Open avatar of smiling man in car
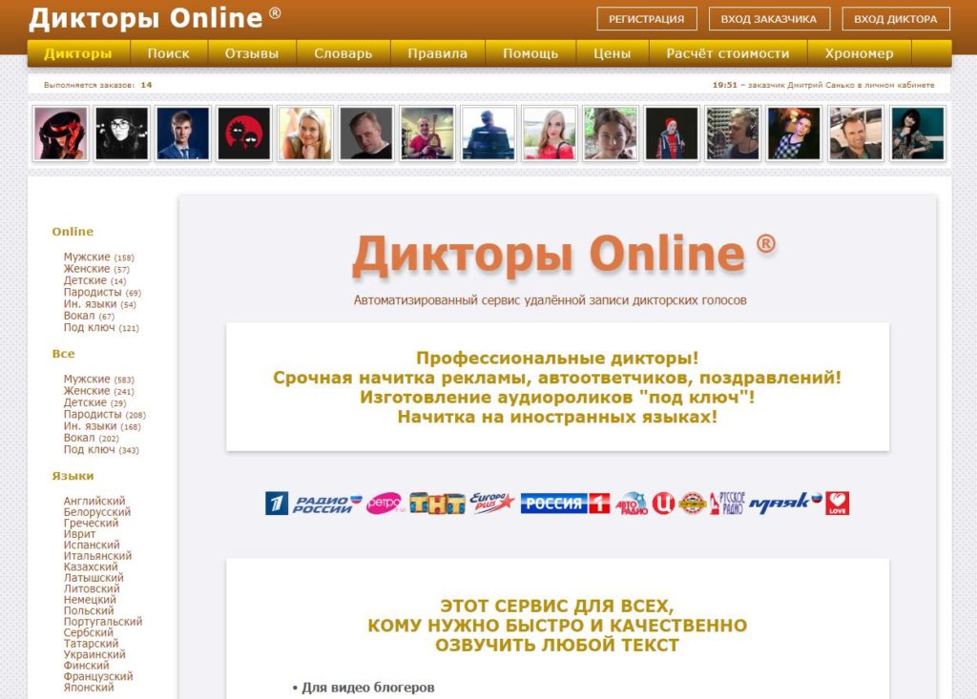This screenshot has width=977, height=699. (x=856, y=134)
